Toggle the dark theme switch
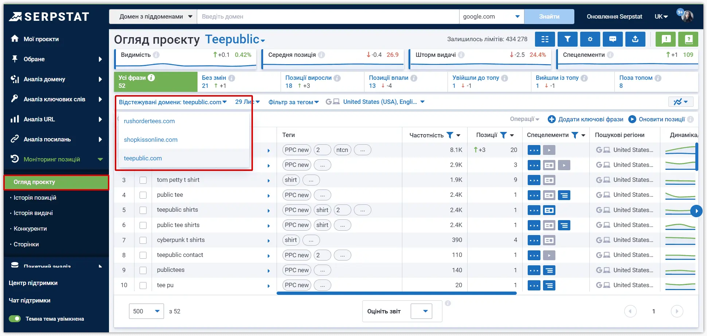The image size is (707, 336). coord(15,319)
